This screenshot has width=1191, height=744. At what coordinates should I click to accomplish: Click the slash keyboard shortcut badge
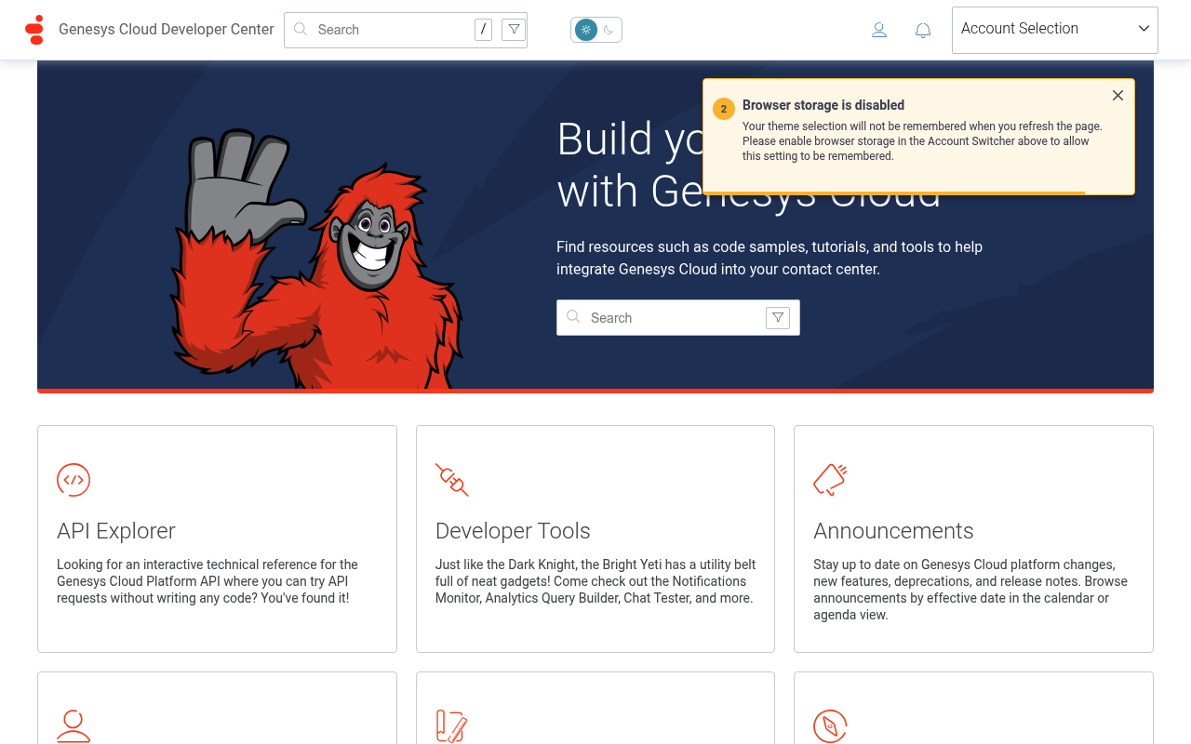(x=483, y=30)
